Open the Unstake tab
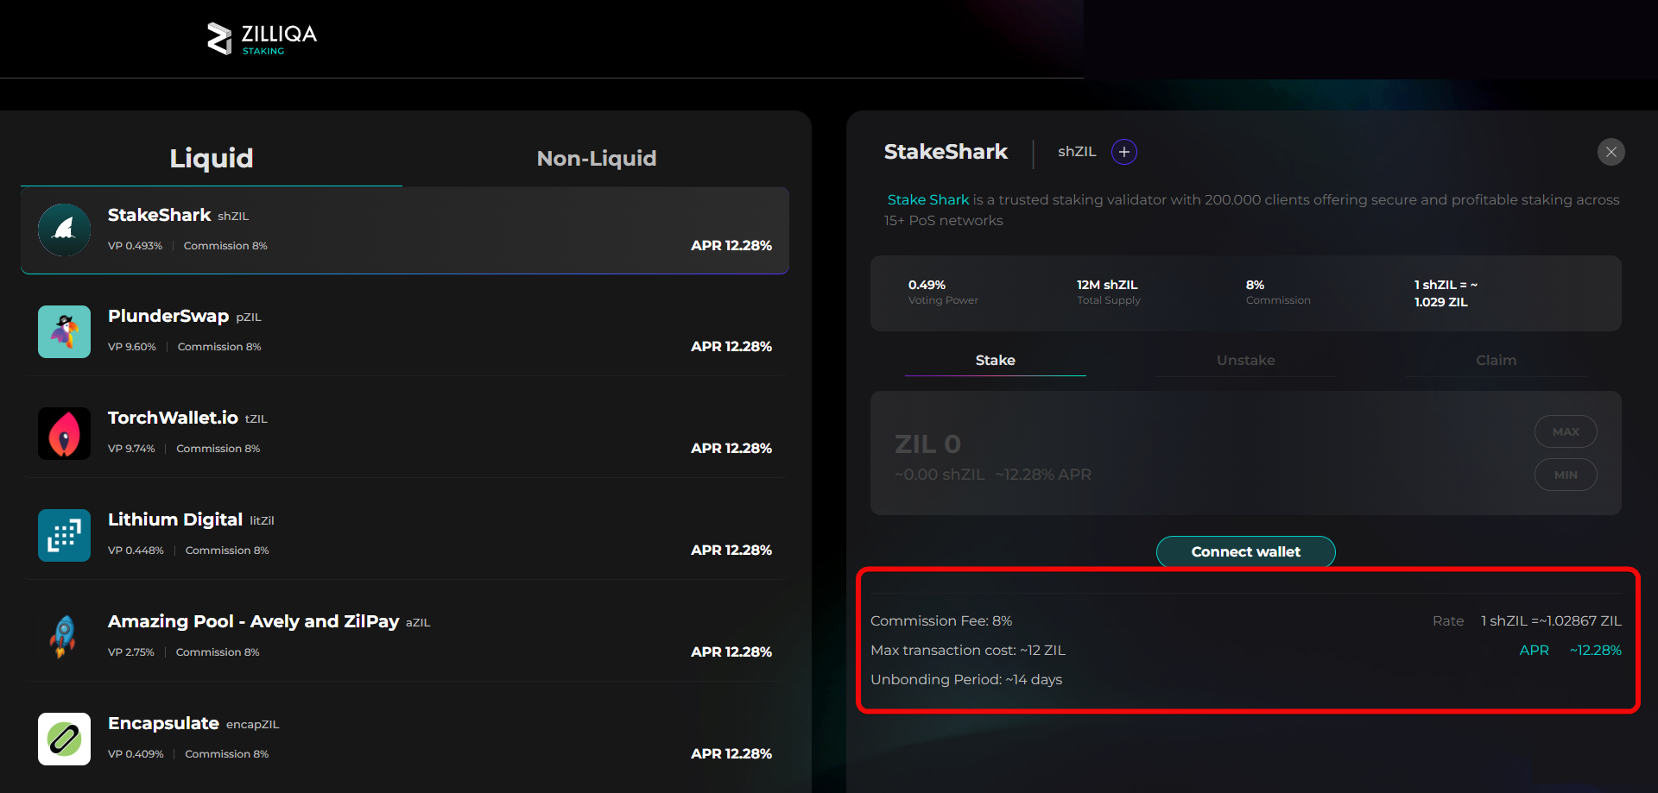Image resolution: width=1658 pixels, height=793 pixels. 1245,361
